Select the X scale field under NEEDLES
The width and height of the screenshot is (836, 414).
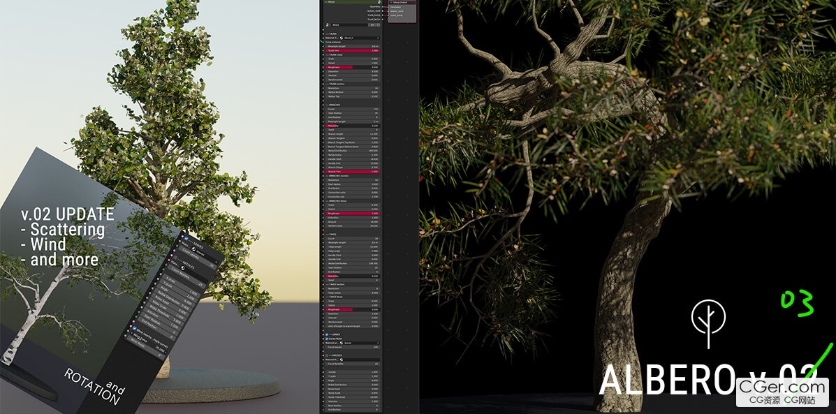(353, 372)
